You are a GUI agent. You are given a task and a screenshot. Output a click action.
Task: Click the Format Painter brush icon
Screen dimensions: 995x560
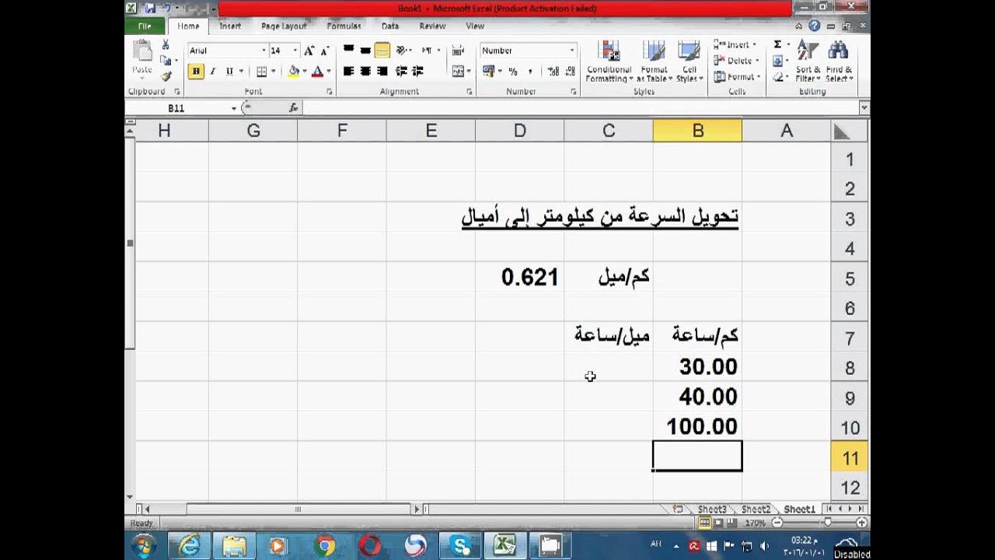[166, 76]
